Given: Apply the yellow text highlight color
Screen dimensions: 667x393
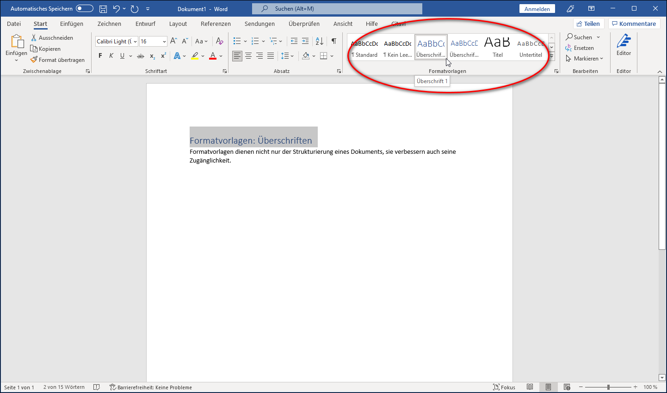Looking at the screenshot, I should point(195,56).
